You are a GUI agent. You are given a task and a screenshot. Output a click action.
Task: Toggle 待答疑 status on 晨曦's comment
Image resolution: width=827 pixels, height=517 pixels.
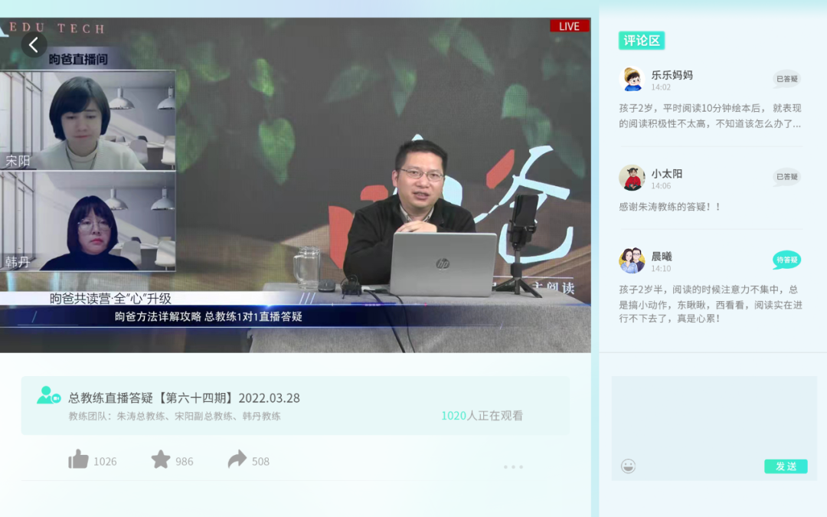tap(786, 260)
